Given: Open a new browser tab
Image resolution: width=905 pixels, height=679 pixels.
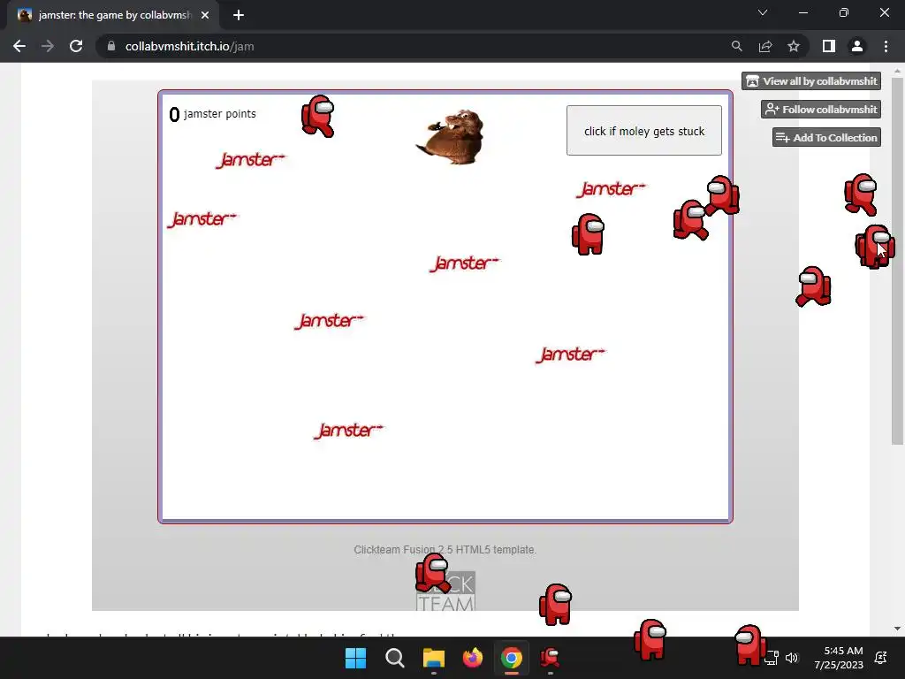Looking at the screenshot, I should [x=239, y=15].
